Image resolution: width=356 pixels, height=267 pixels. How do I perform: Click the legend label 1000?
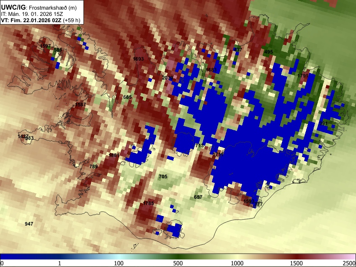237,263
